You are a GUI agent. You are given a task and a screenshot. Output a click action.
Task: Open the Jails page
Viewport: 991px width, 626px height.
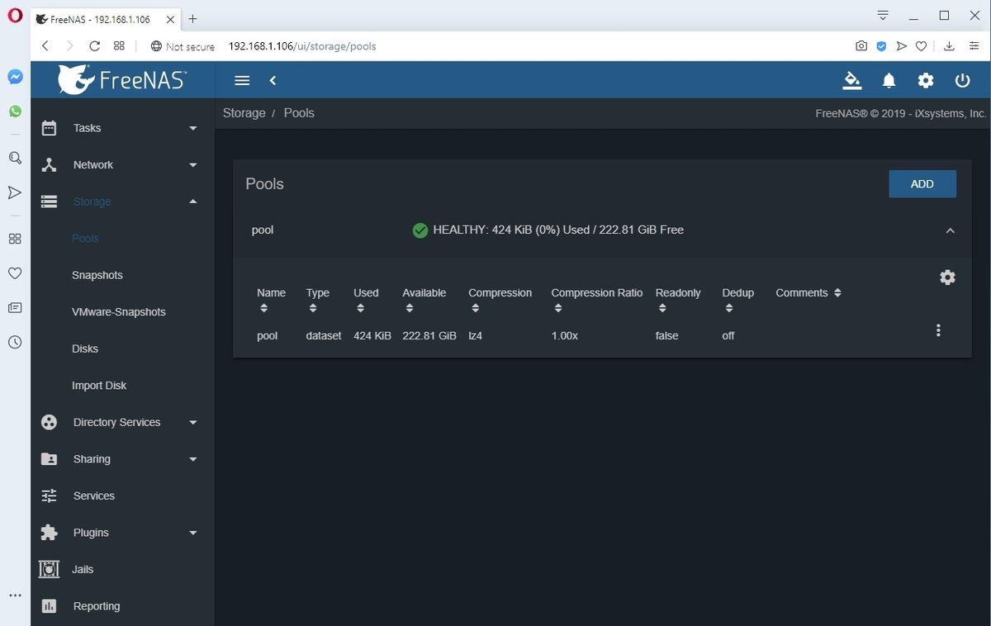tap(84, 569)
